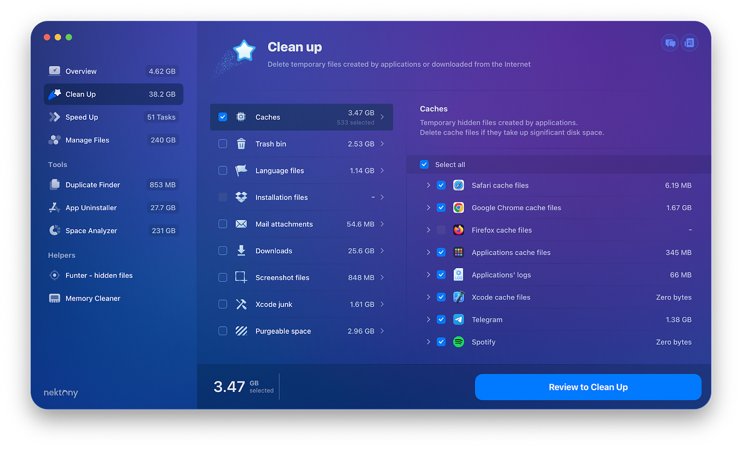
Task: Toggle the Select all checkbox
Action: (424, 164)
